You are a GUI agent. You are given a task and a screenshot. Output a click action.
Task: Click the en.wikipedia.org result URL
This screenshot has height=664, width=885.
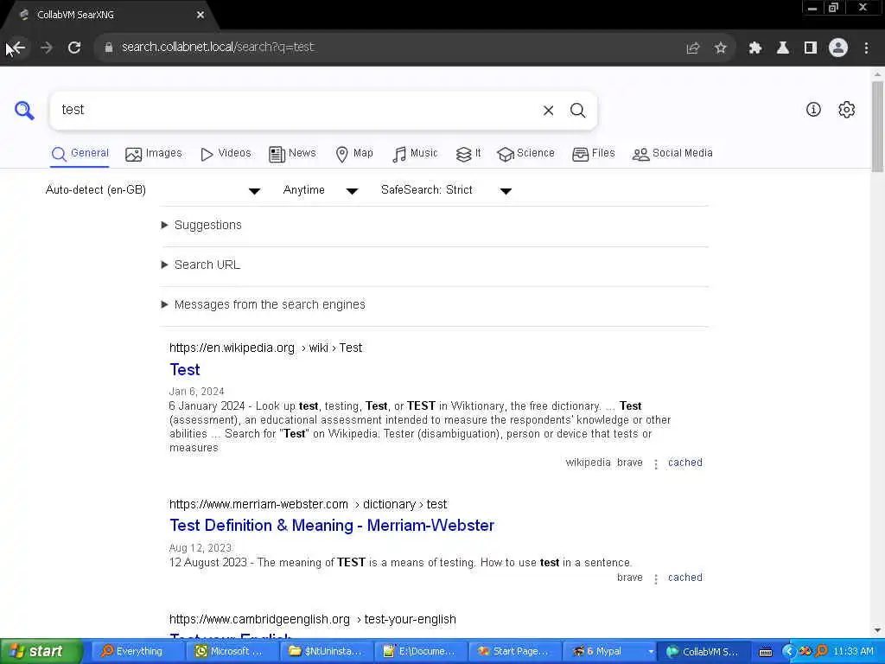266,348
